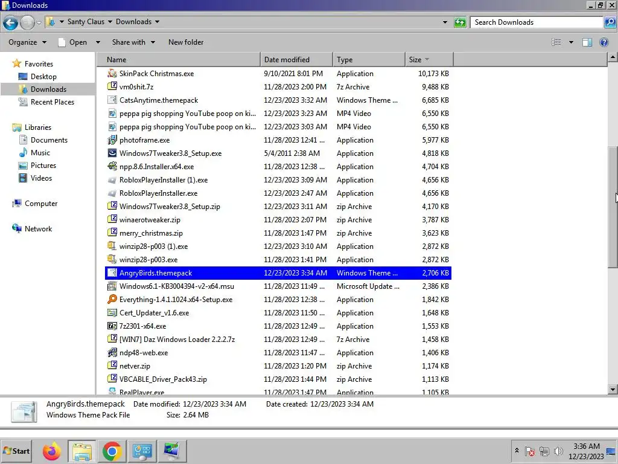This screenshot has width=618, height=464.
Task: Click the Forward navigation arrow button
Action: click(x=27, y=22)
